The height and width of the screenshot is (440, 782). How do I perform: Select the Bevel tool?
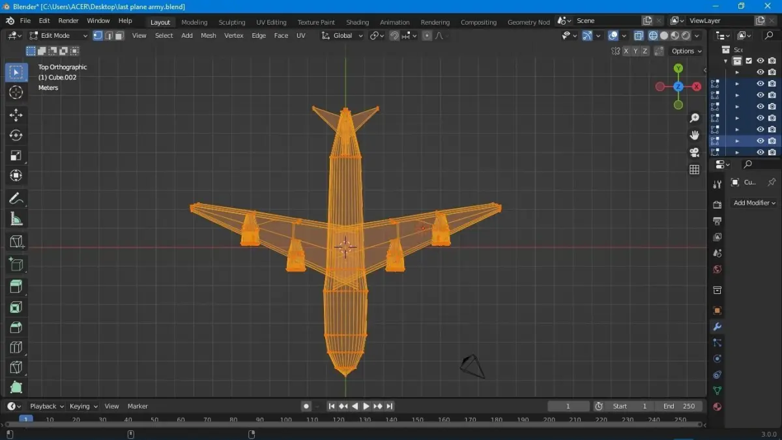16,327
